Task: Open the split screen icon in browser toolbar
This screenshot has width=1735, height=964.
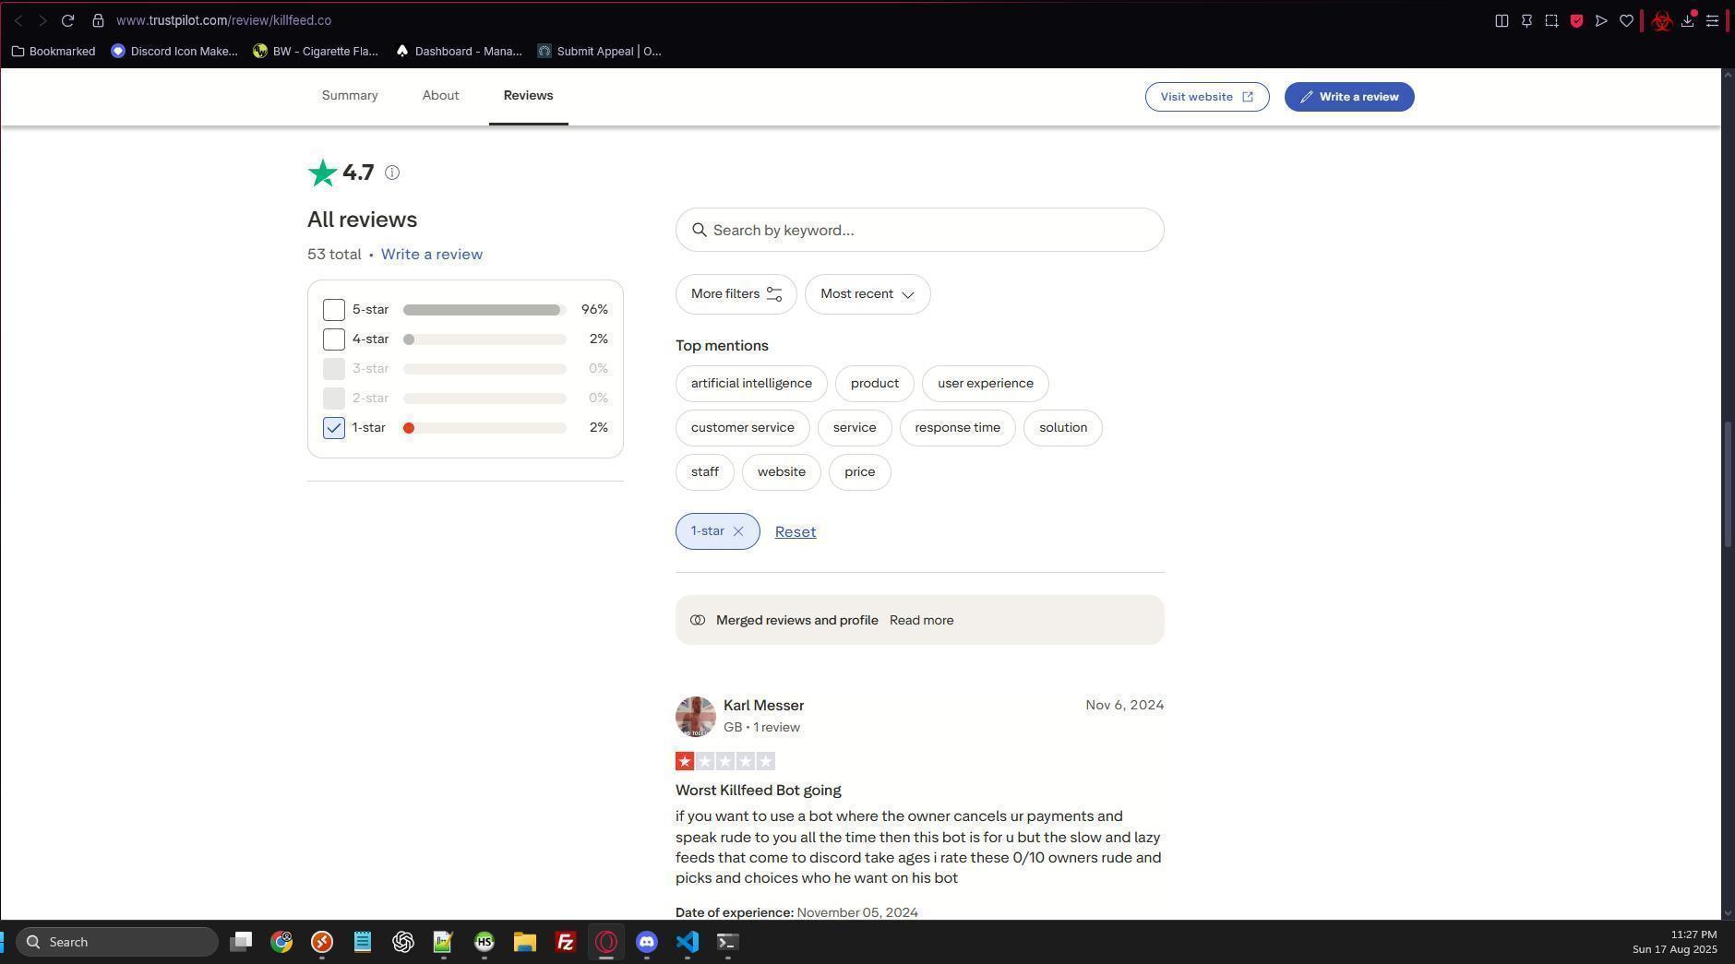Action: pos(1502,20)
